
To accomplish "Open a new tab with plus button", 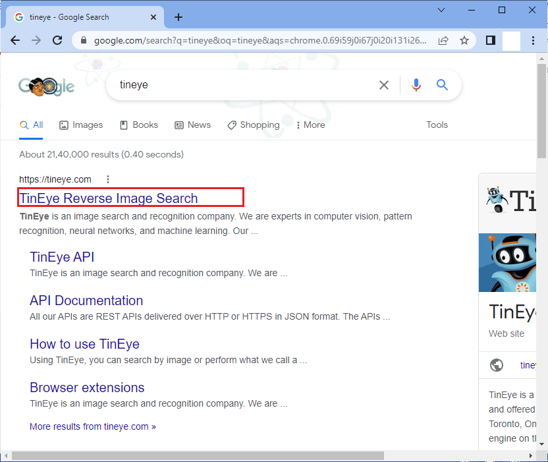I will pyautogui.click(x=178, y=17).
